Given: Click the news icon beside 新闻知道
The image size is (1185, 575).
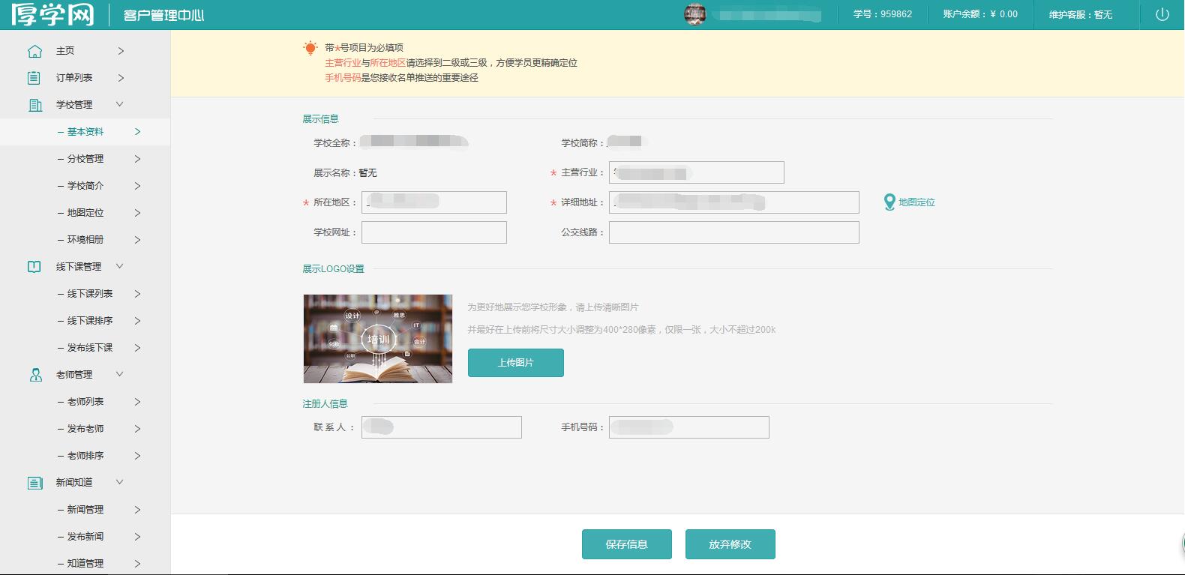Looking at the screenshot, I should (x=34, y=483).
